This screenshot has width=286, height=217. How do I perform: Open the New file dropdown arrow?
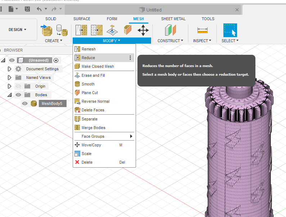[x=17, y=9]
